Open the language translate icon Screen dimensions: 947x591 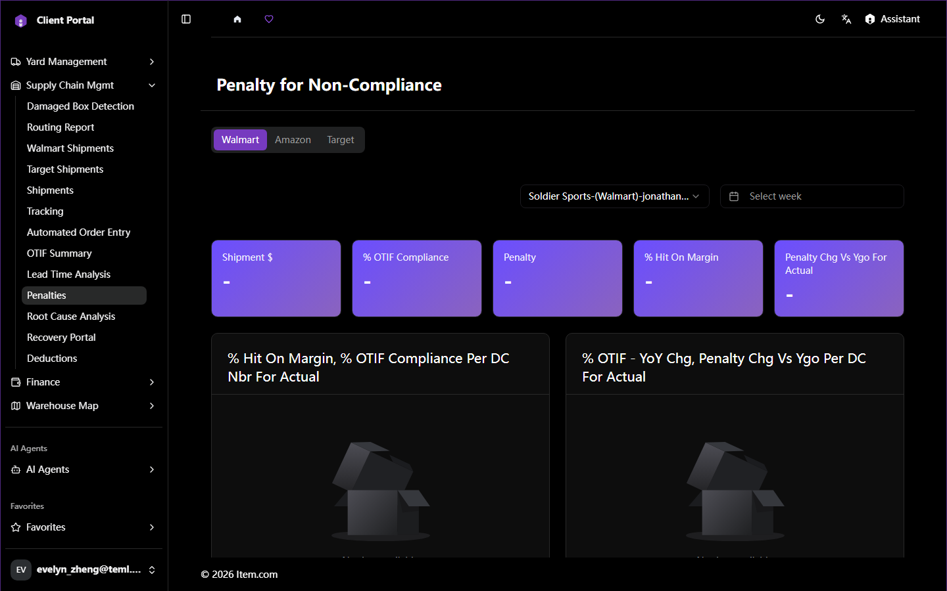pos(846,19)
